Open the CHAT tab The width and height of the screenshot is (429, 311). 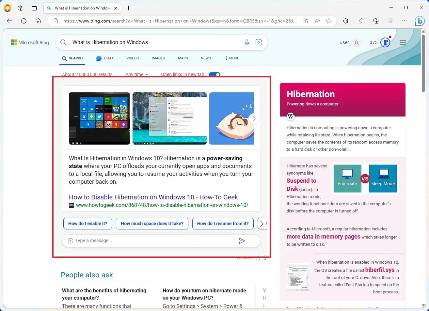coord(104,58)
